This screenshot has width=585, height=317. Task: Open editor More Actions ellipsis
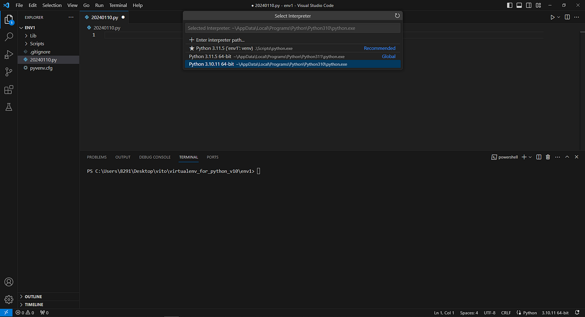coord(577,17)
